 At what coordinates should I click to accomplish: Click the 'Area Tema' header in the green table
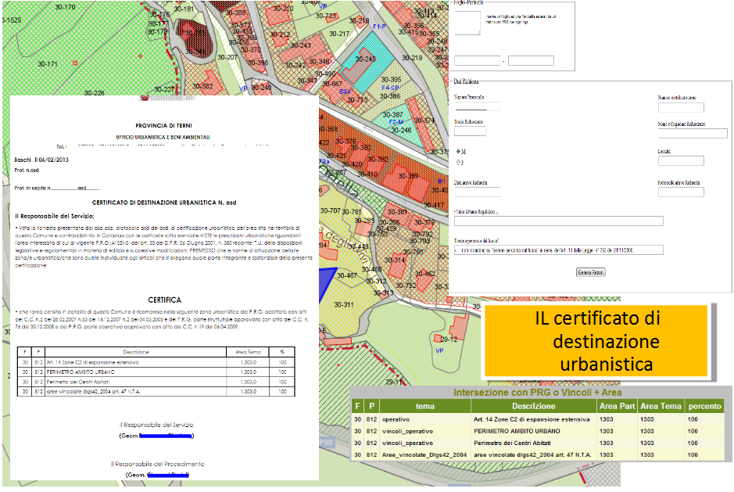pyautogui.click(x=661, y=406)
